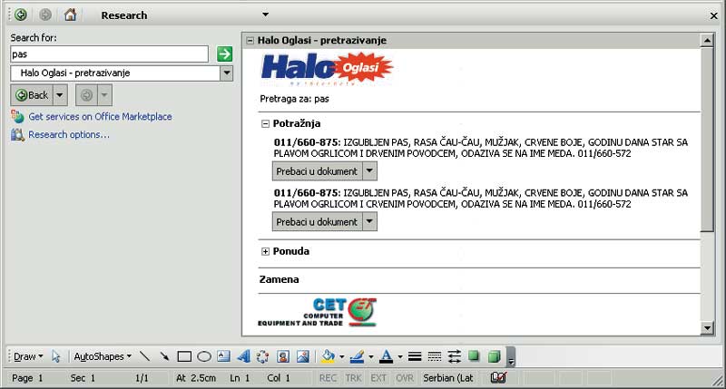Screen dimensions: 726x389
Task: Open the Draw menu on Drawing toolbar
Action: click(x=28, y=356)
